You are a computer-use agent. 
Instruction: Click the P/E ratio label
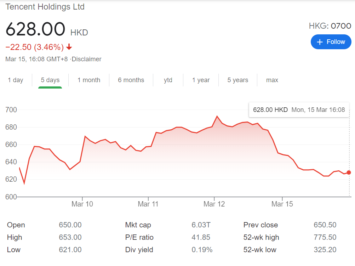tap(139, 237)
